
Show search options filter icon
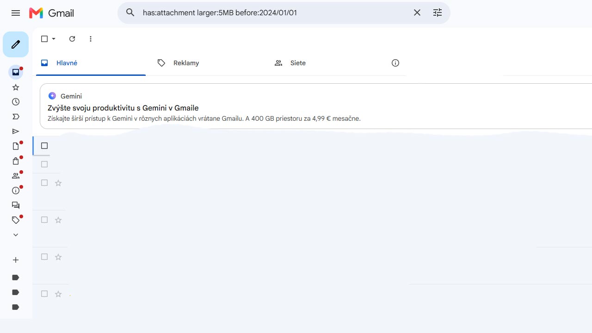[x=438, y=12]
